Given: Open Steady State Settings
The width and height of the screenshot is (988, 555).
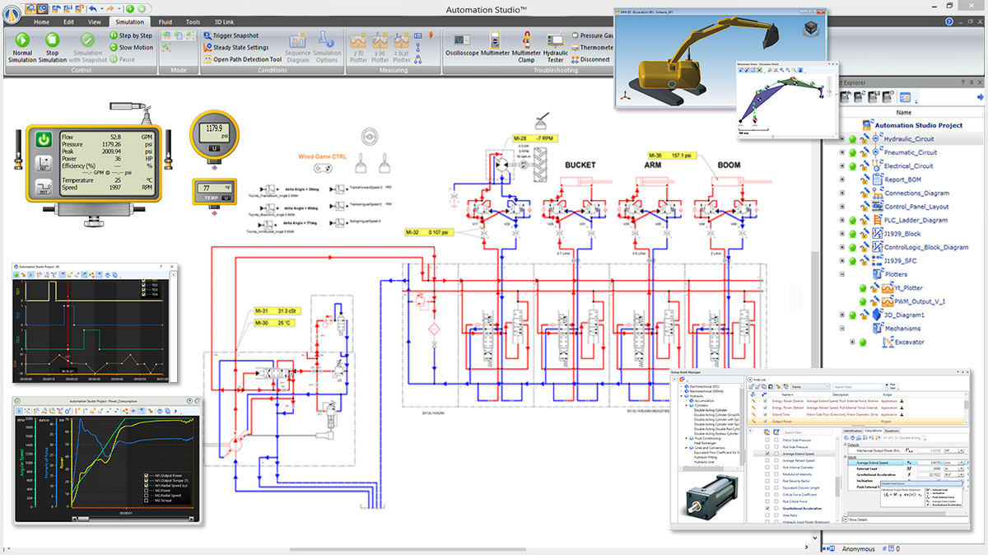Looking at the screenshot, I should click(235, 47).
